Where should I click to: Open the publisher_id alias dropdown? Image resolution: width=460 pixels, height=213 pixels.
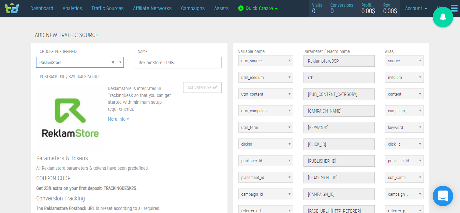pyautogui.click(x=404, y=161)
